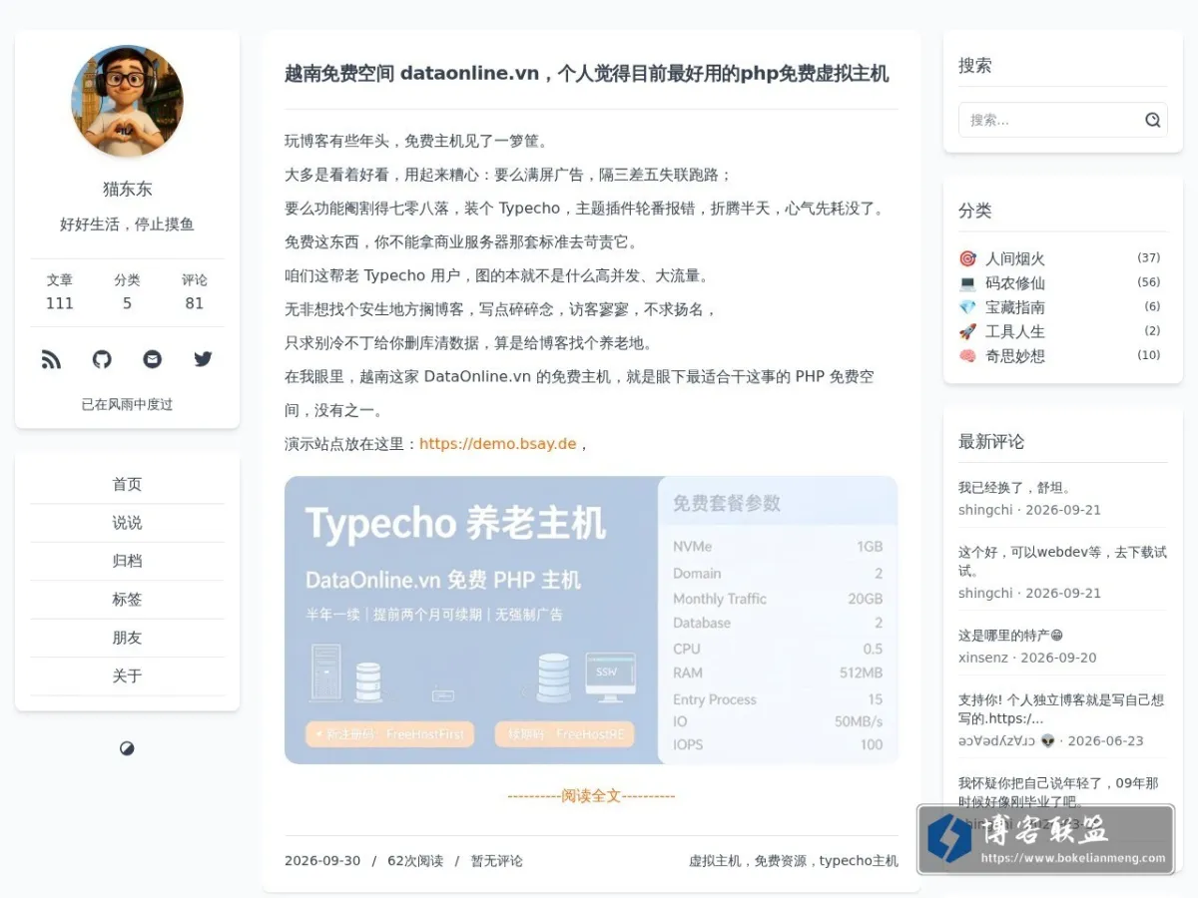Click the 工具人生 rocket emoji icon
Screen dimensions: 1198x898
pyautogui.click(x=967, y=331)
